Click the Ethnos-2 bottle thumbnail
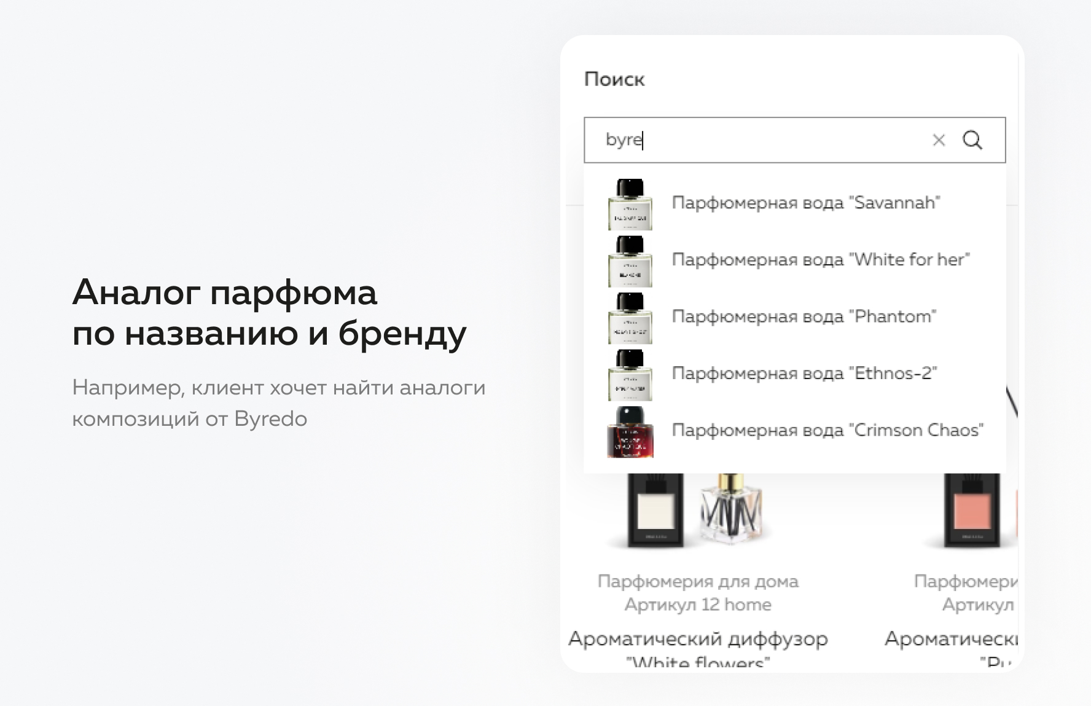This screenshot has width=1091, height=706. 630,375
